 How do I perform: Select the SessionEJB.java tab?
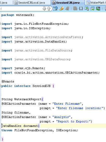[x=68, y=3]
